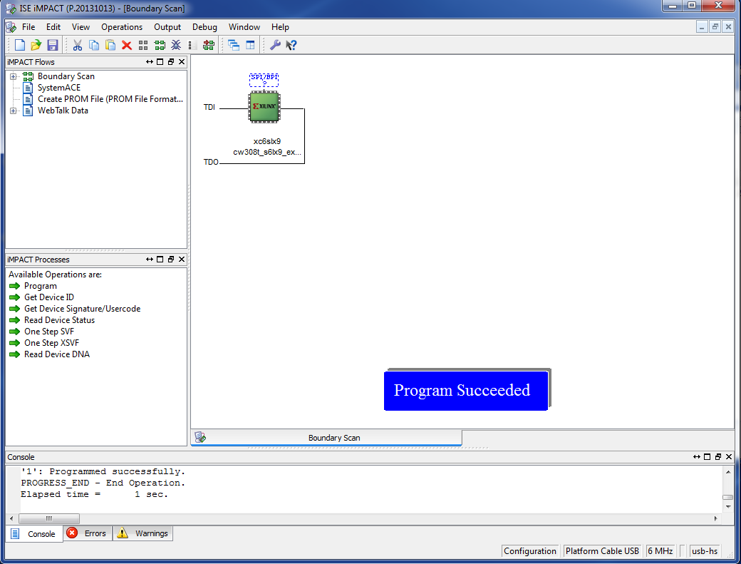Close the iMPACT Processes panel
741x564 pixels.
[182, 260]
